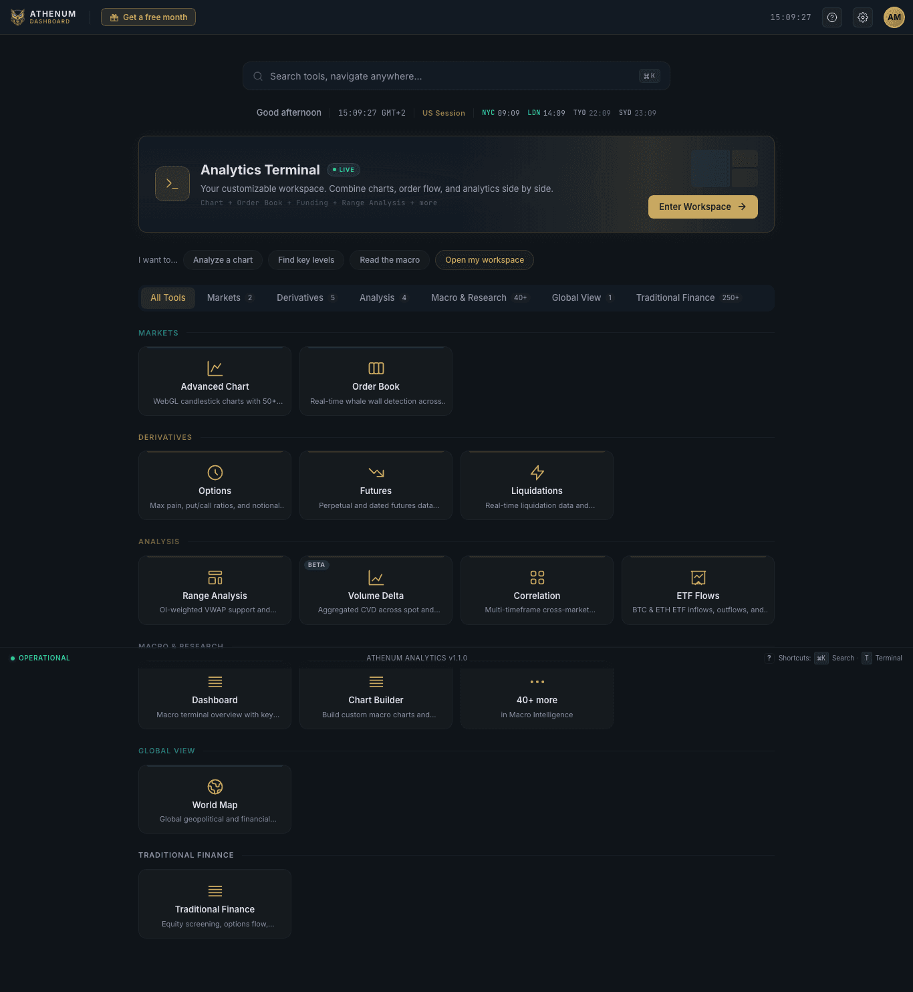
Task: Click the Enter Workspace button
Action: (703, 207)
